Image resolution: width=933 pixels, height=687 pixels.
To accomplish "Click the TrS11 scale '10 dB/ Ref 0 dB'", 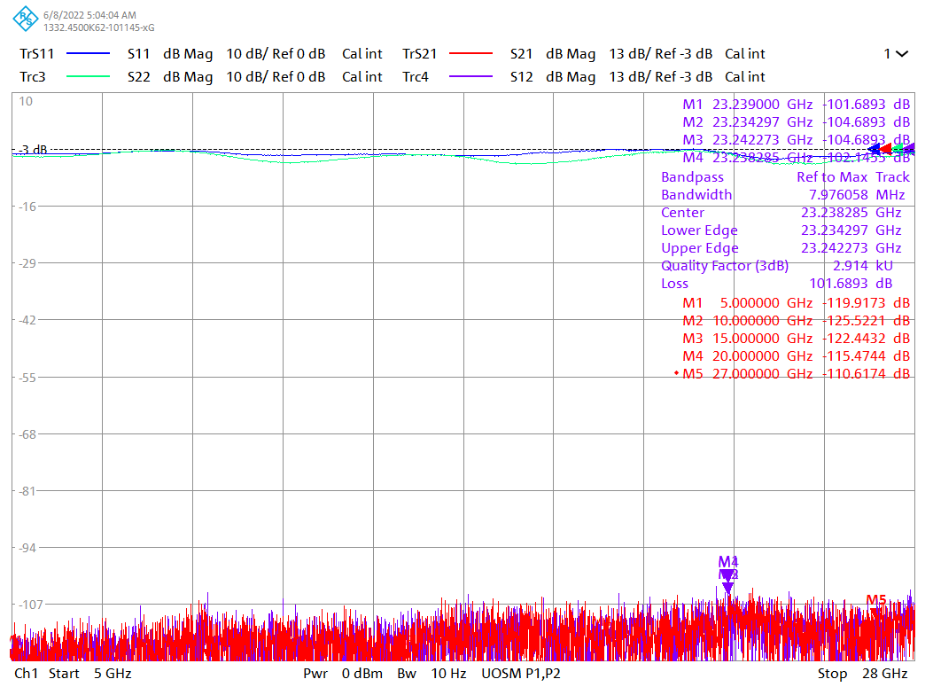I will pos(276,54).
